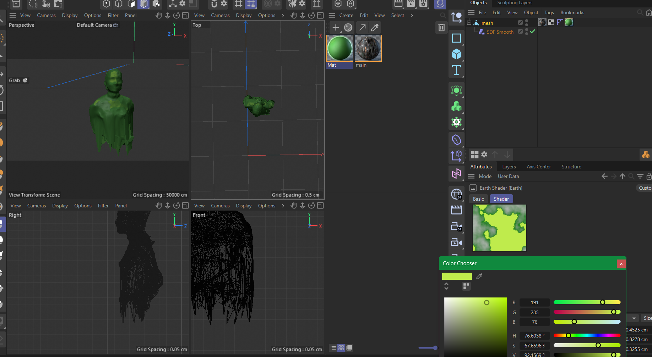Toggle the Attributes lock icon

click(649, 176)
